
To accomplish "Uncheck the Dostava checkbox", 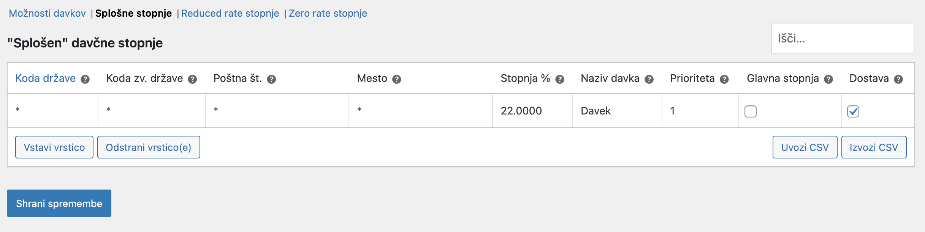I will [853, 111].
